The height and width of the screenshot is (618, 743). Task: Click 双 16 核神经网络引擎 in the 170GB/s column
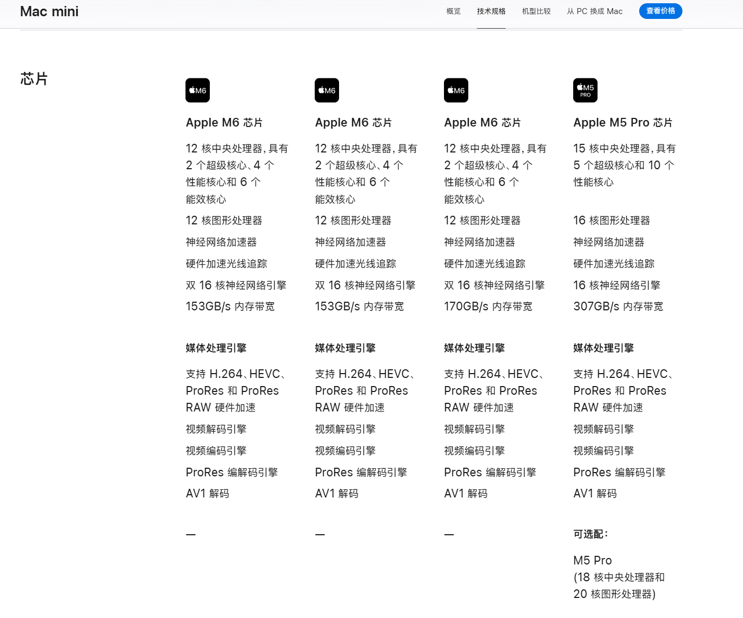point(494,285)
